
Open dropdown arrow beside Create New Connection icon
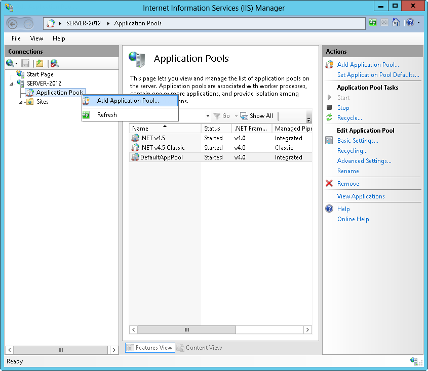16,64
